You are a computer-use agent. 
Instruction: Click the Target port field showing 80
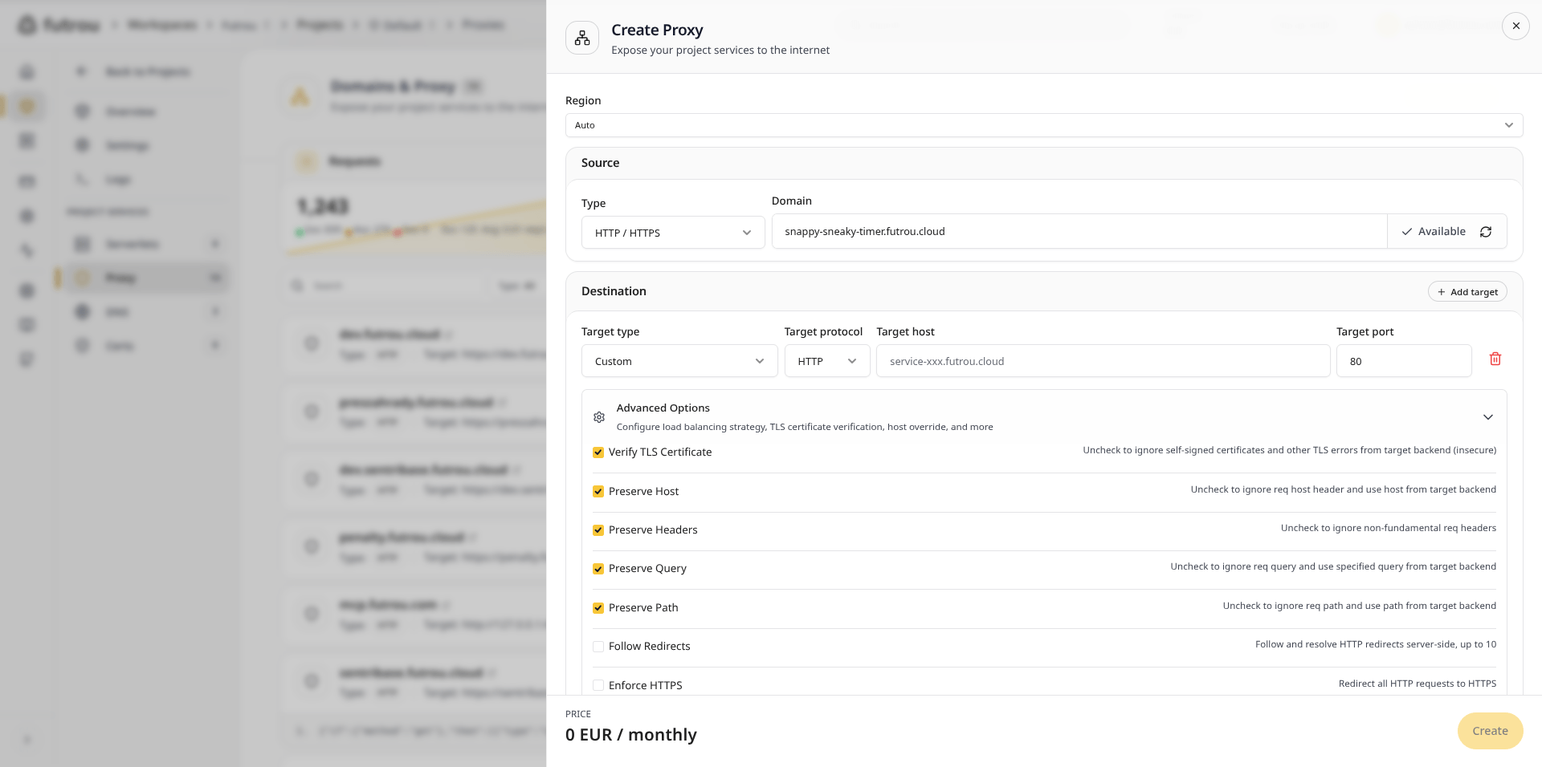1404,361
